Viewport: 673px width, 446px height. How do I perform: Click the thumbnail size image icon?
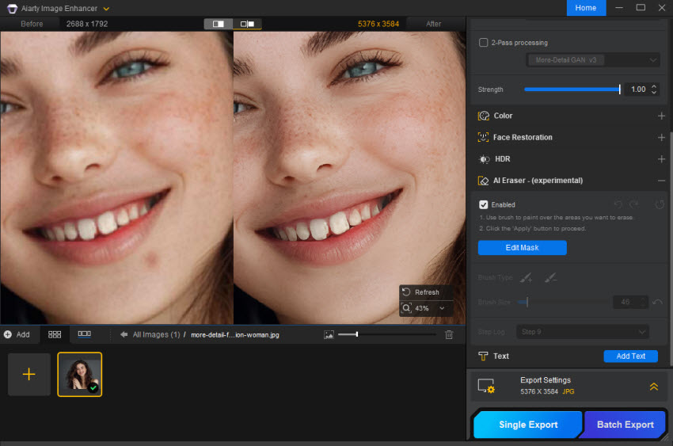(329, 335)
